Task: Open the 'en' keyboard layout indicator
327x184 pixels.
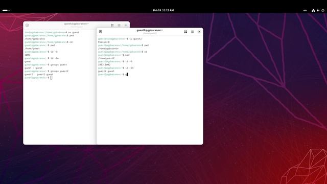Action: [x=305, y=10]
